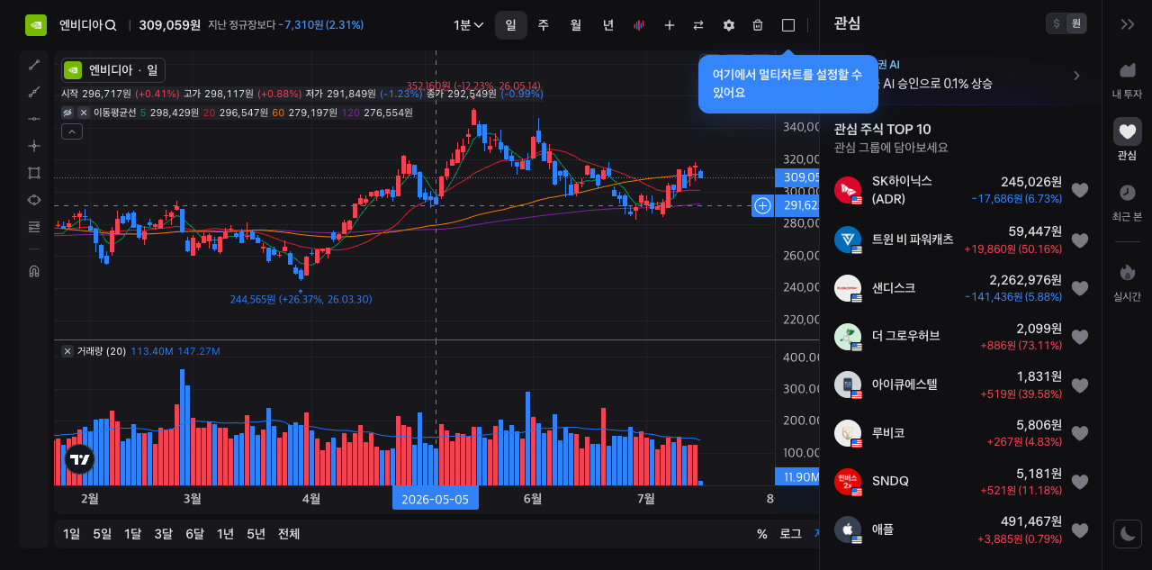
Task: Switch currency display to dollar
Action: tap(1056, 24)
